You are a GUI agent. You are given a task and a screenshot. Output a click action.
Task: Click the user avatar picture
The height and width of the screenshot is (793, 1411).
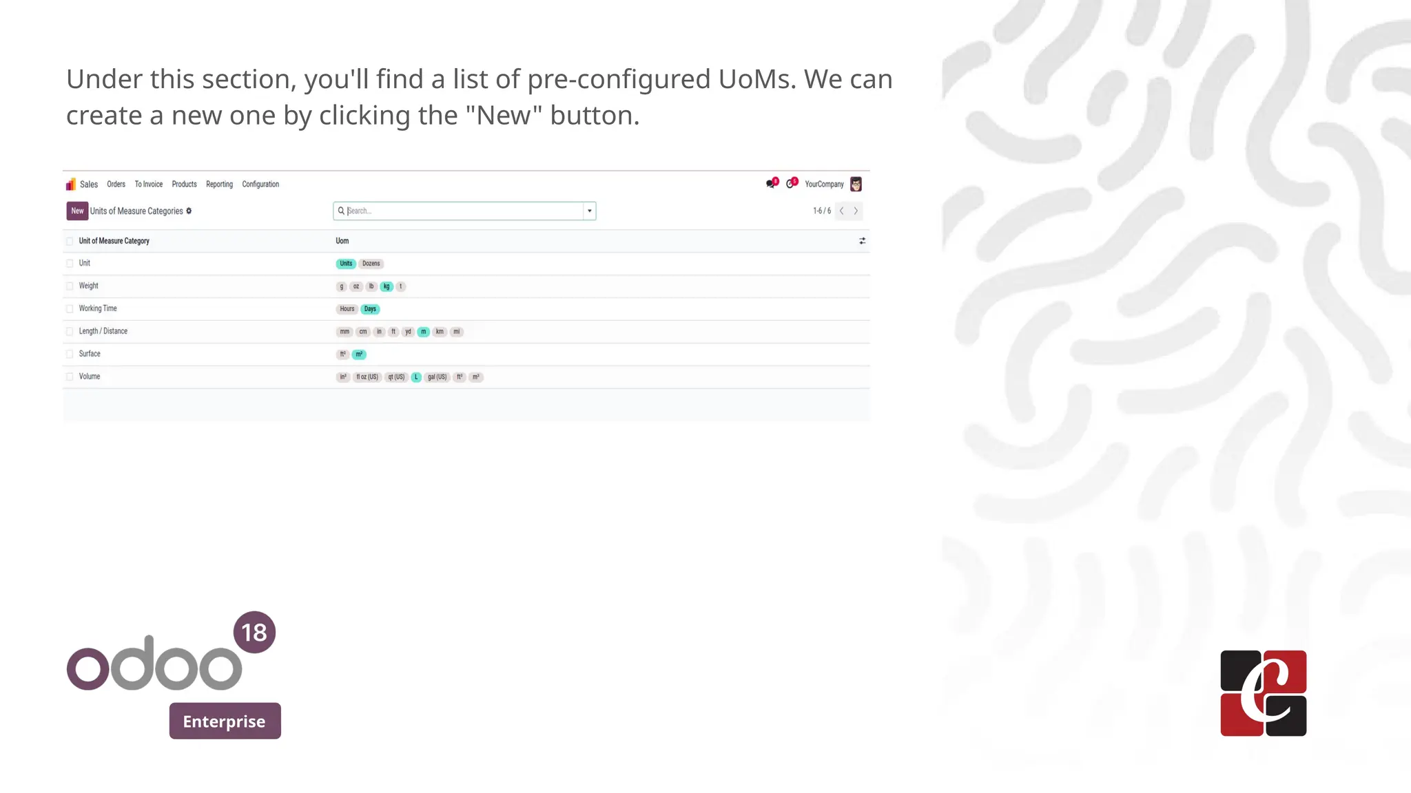pyautogui.click(x=856, y=184)
